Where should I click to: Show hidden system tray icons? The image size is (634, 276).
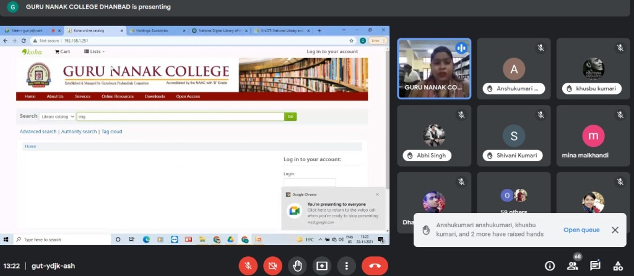[321, 240]
